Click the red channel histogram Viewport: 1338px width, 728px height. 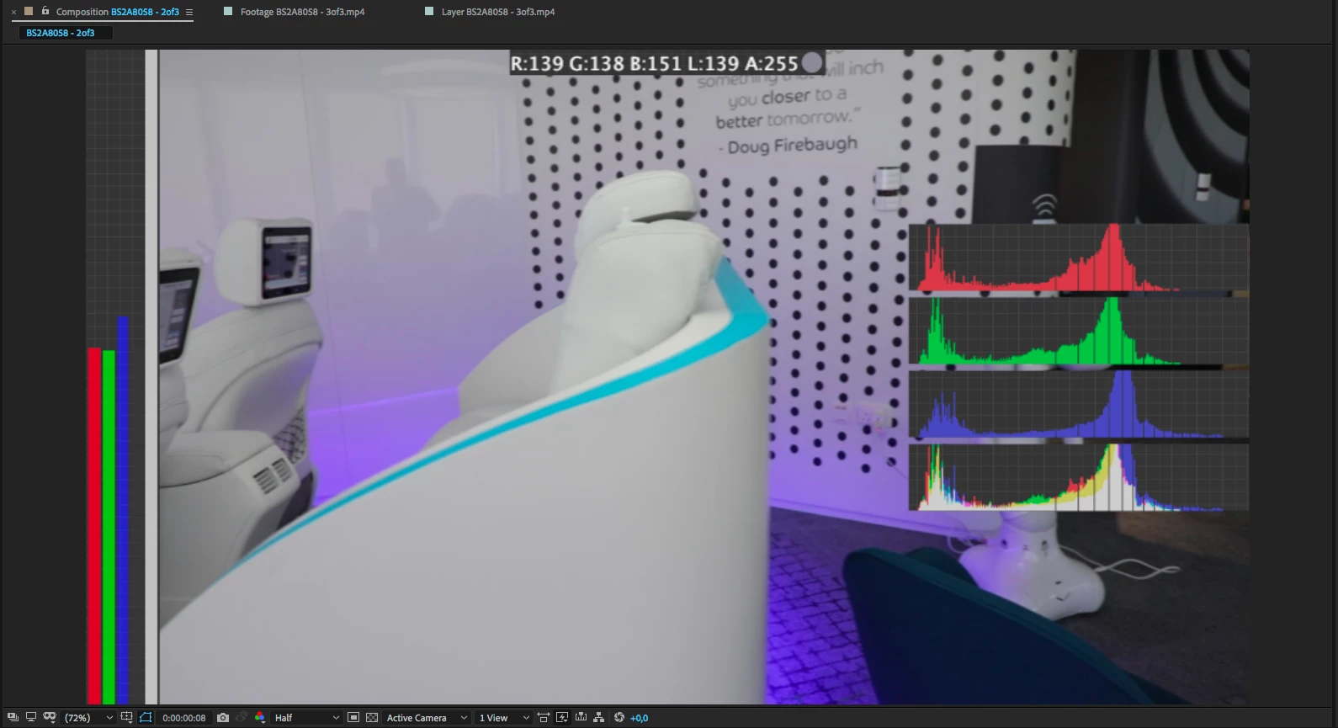1078,258
